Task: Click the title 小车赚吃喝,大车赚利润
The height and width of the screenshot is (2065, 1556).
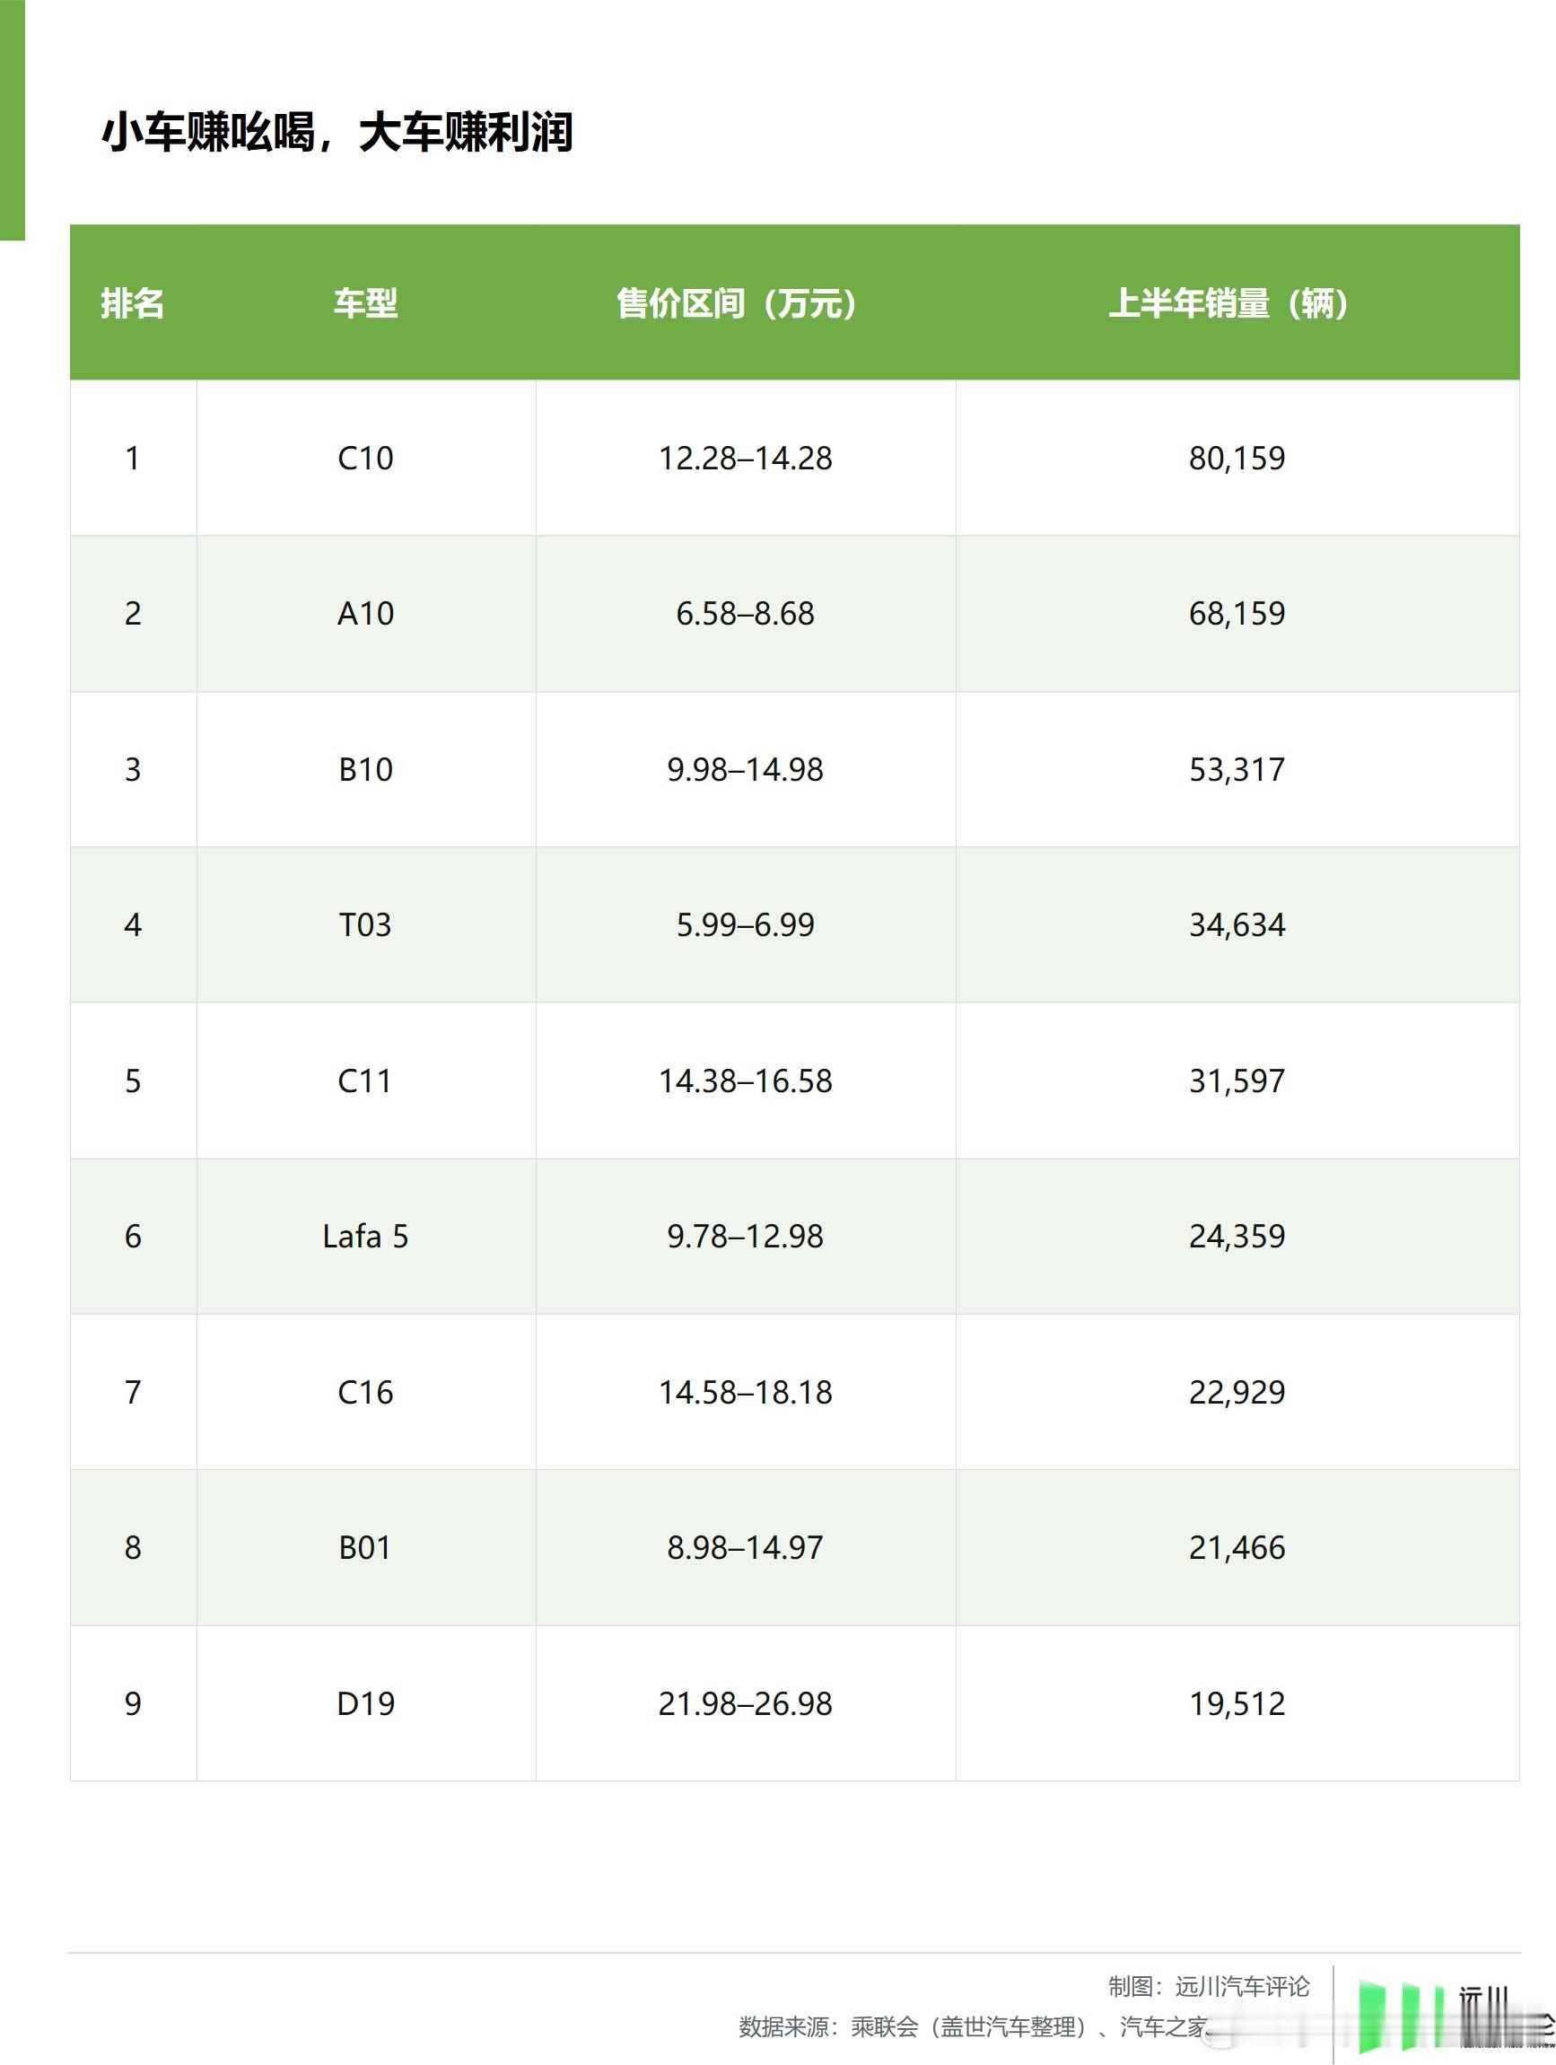Action: pyautogui.click(x=337, y=132)
